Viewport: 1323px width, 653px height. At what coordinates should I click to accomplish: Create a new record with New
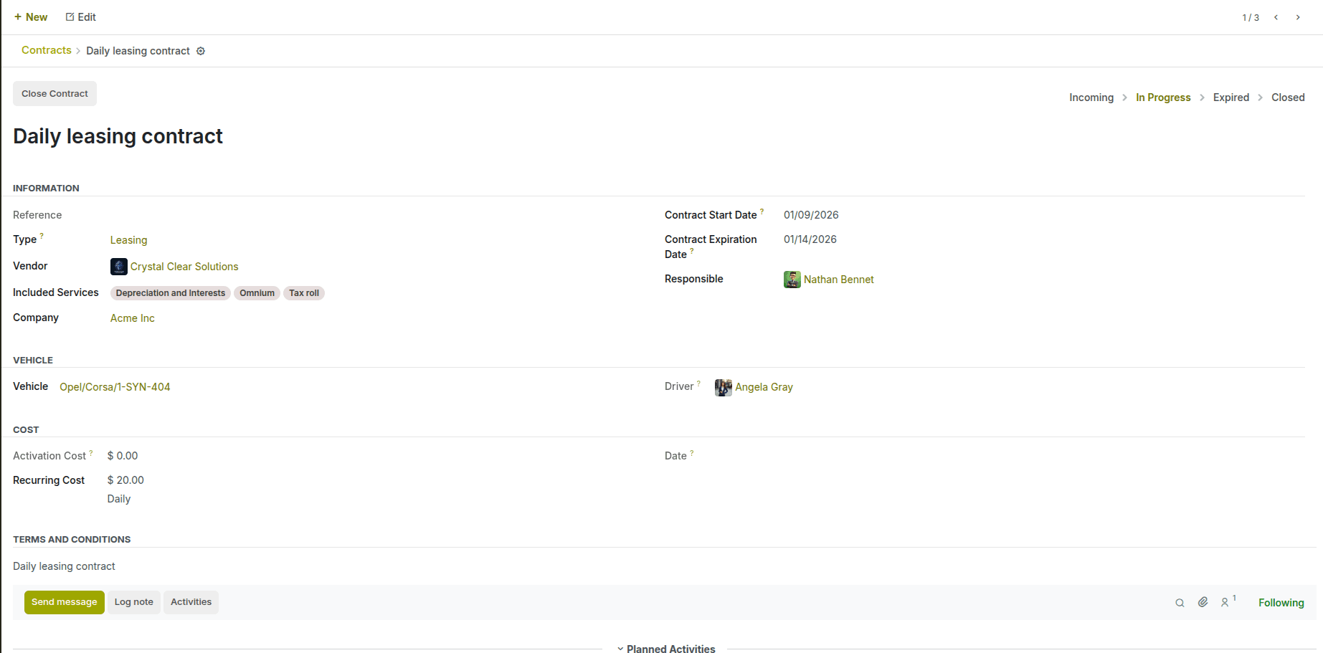pyautogui.click(x=31, y=17)
